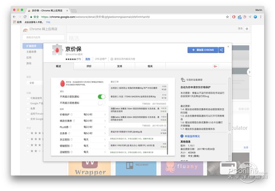Open the red Opera-style extension icon

point(234,17)
